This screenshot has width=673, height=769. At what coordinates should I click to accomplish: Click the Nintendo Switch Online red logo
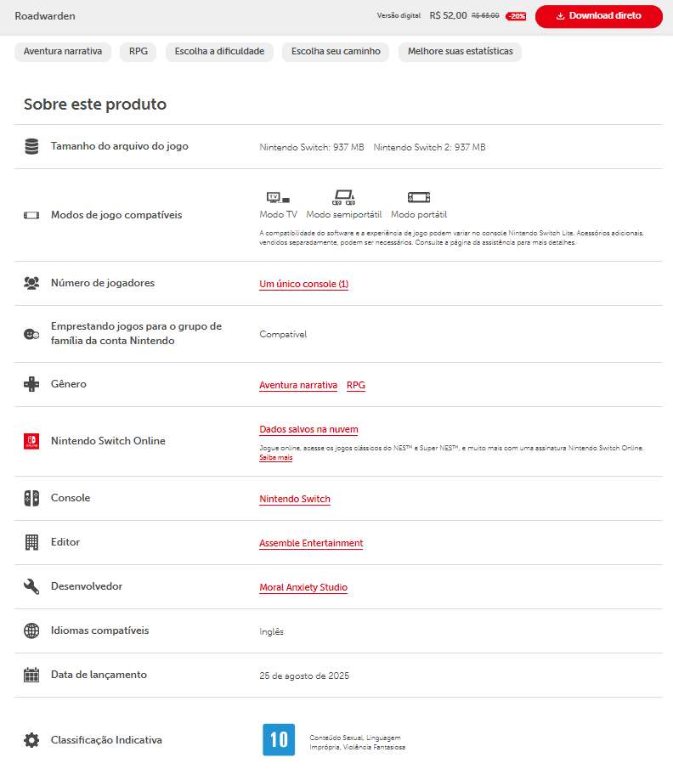coord(31,442)
